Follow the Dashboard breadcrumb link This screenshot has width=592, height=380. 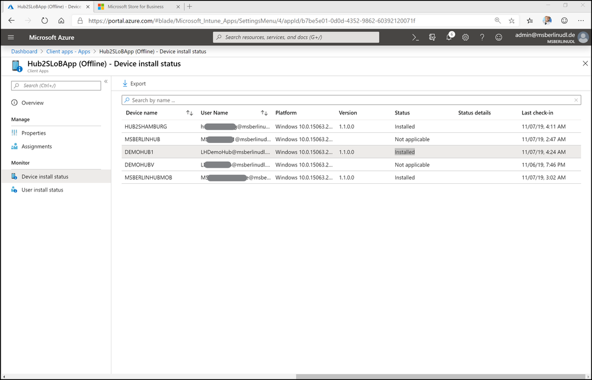pyautogui.click(x=24, y=52)
